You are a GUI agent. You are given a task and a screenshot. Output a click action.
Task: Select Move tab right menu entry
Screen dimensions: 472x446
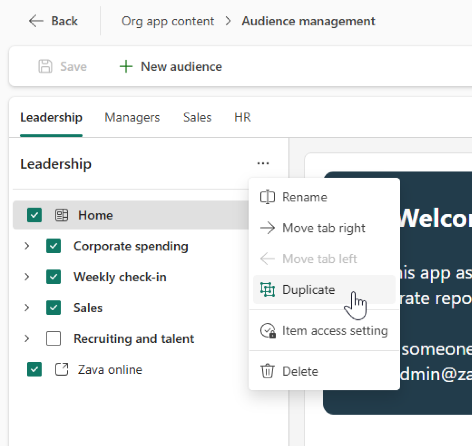point(324,228)
